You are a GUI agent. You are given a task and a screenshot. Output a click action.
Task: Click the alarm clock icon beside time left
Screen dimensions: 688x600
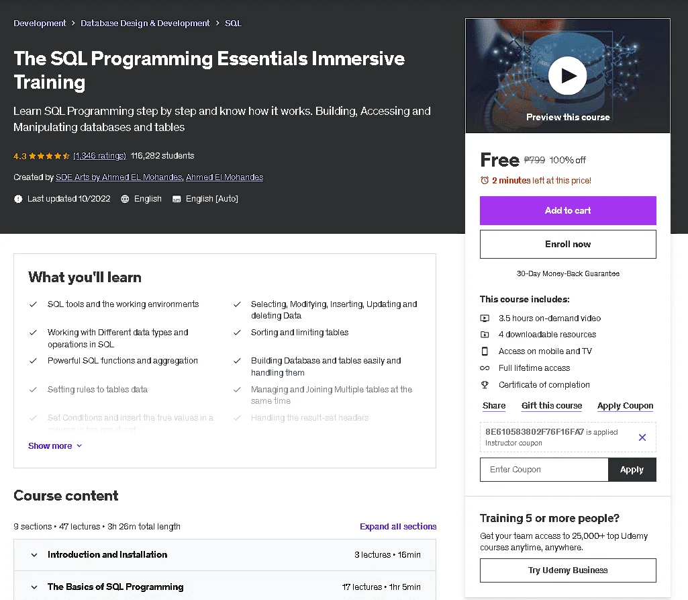pos(485,180)
